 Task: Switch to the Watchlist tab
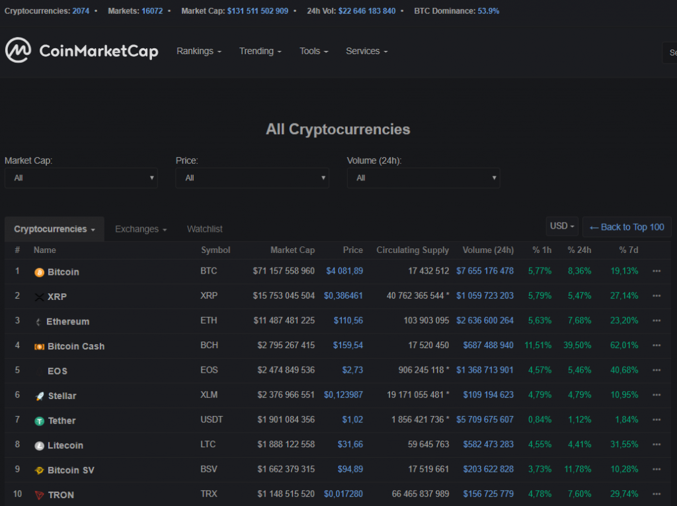[x=204, y=229]
